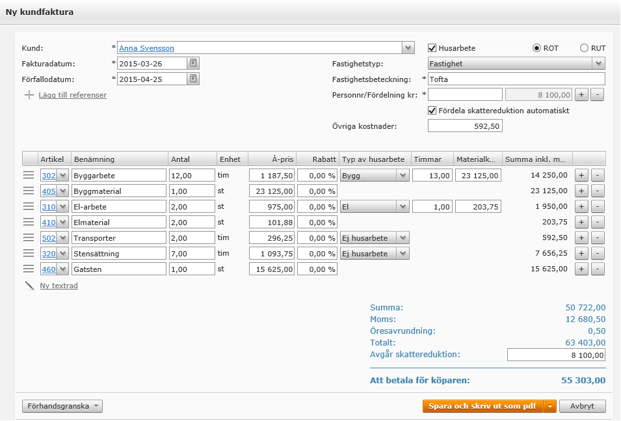Click Spara och skriv ut som pdf
The height and width of the screenshot is (421, 621).
click(x=482, y=406)
